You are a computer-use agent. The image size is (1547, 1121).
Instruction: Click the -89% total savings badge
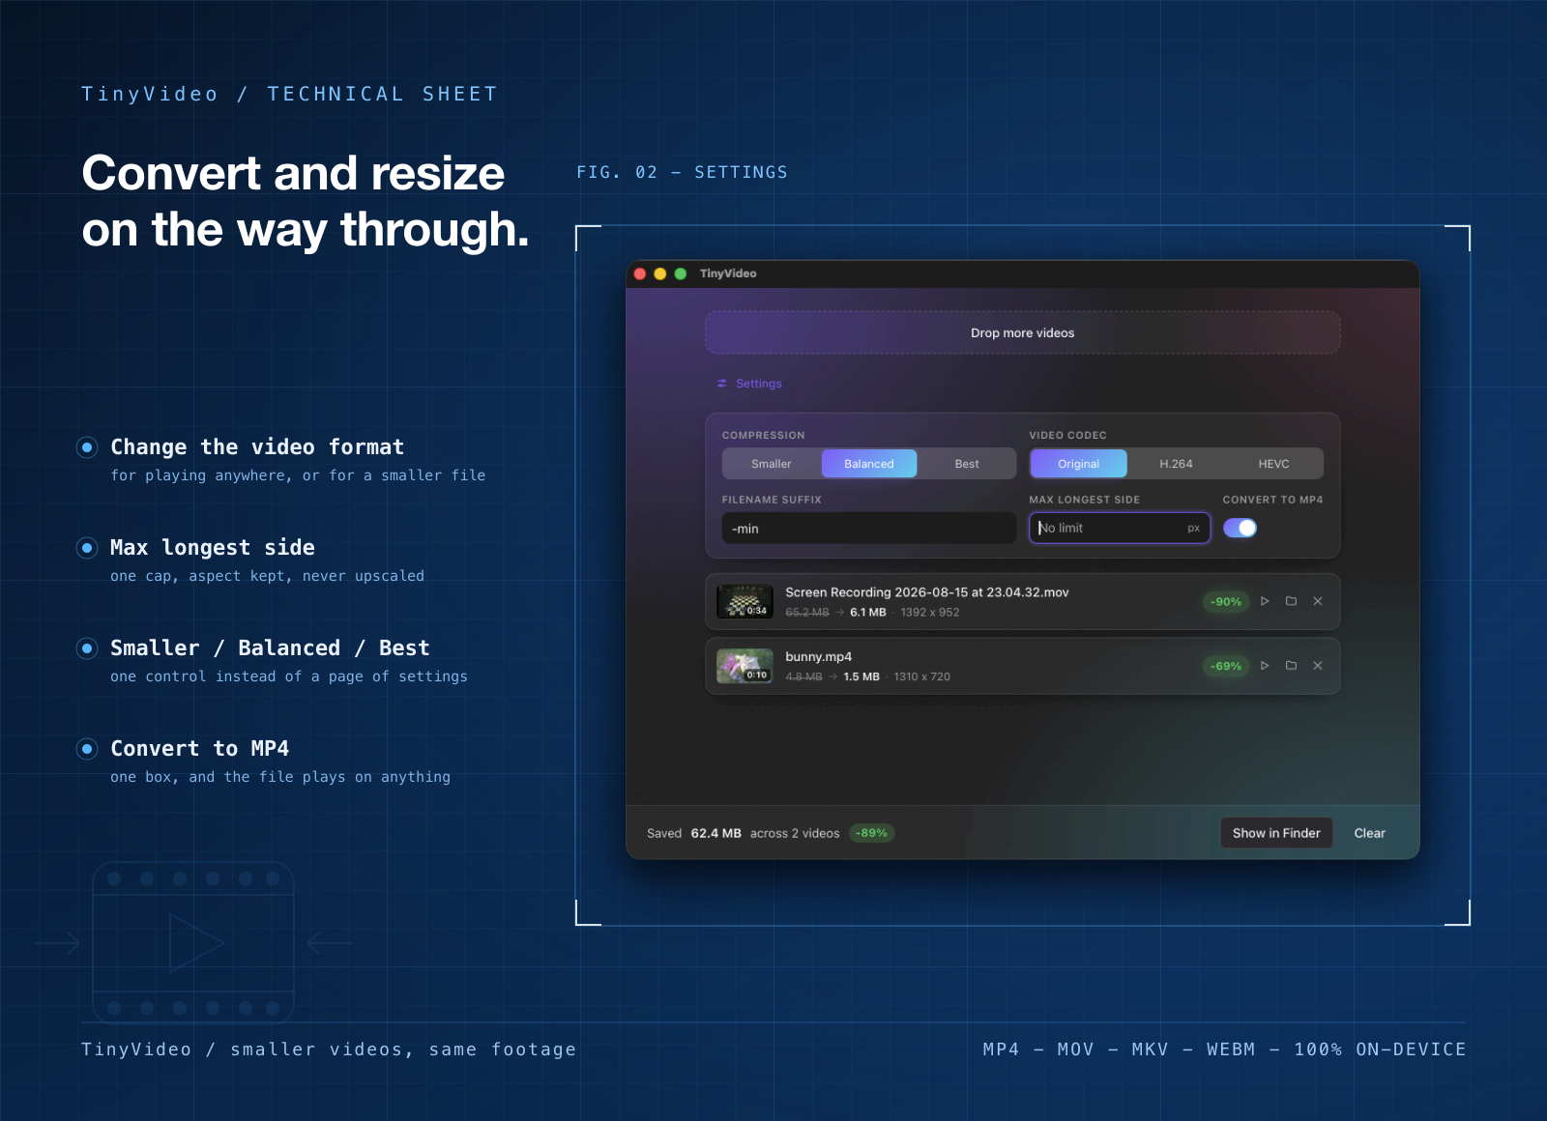point(872,833)
